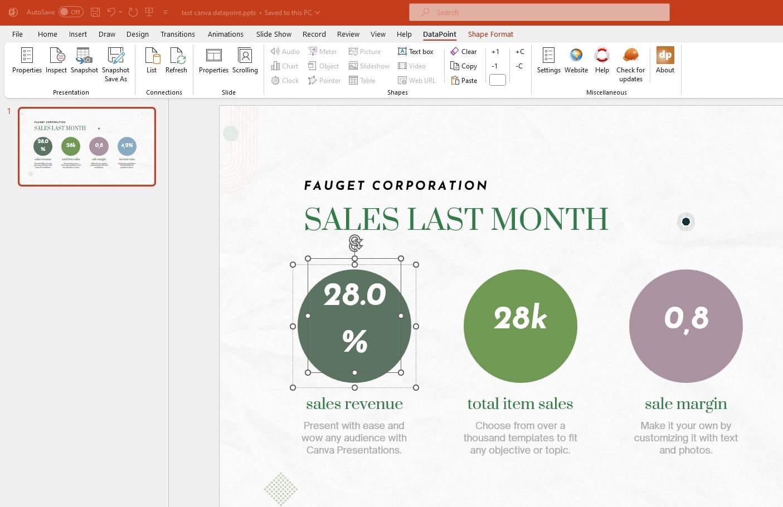Switch to the Shape Format tab
783x507 pixels.
[490, 34]
